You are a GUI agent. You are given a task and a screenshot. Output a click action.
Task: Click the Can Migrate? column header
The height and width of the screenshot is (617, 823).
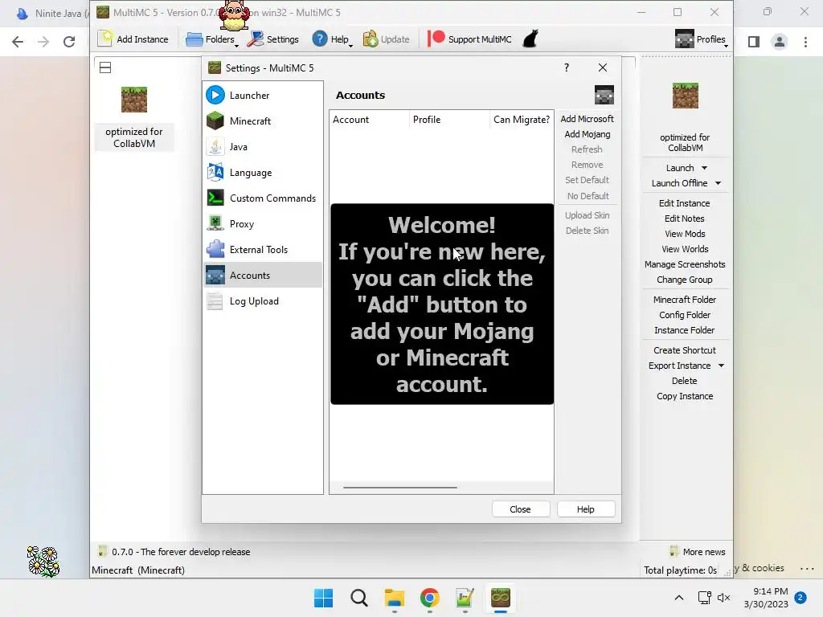521,120
